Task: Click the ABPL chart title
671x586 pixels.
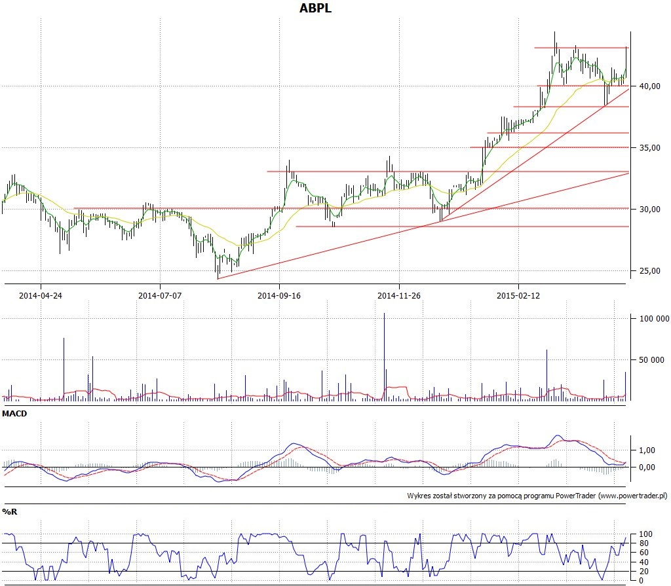Action: pyautogui.click(x=315, y=8)
